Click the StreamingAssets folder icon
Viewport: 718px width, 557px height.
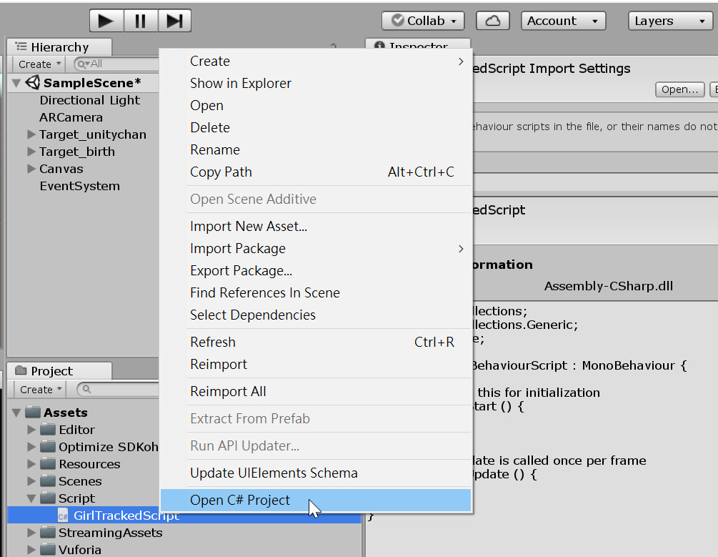click(x=48, y=532)
